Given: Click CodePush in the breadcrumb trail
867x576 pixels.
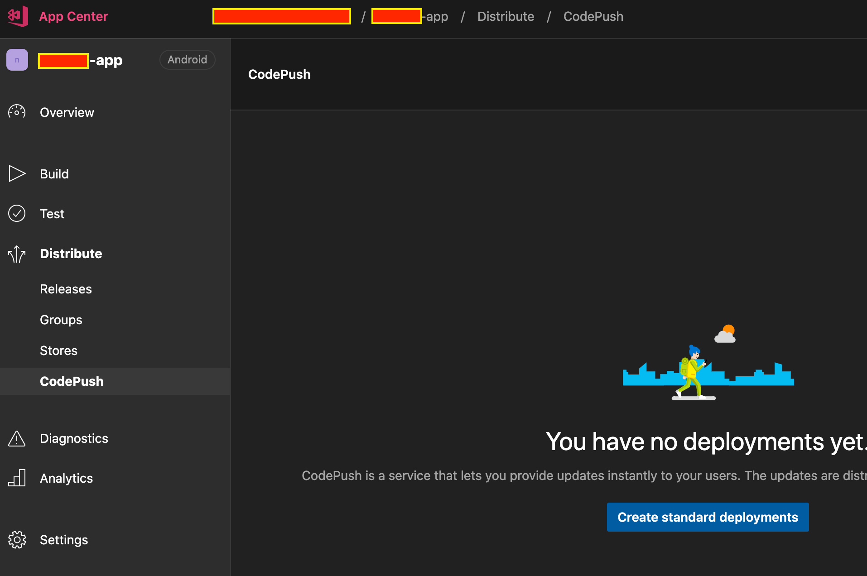Looking at the screenshot, I should (593, 16).
